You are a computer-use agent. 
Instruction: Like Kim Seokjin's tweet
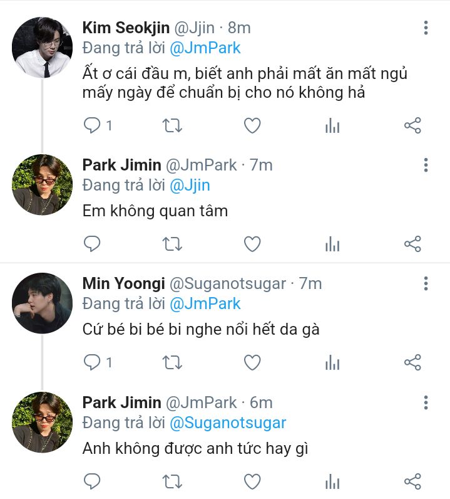252,125
